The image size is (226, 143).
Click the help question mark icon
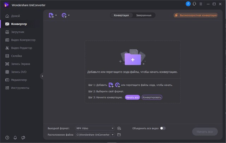point(7,137)
